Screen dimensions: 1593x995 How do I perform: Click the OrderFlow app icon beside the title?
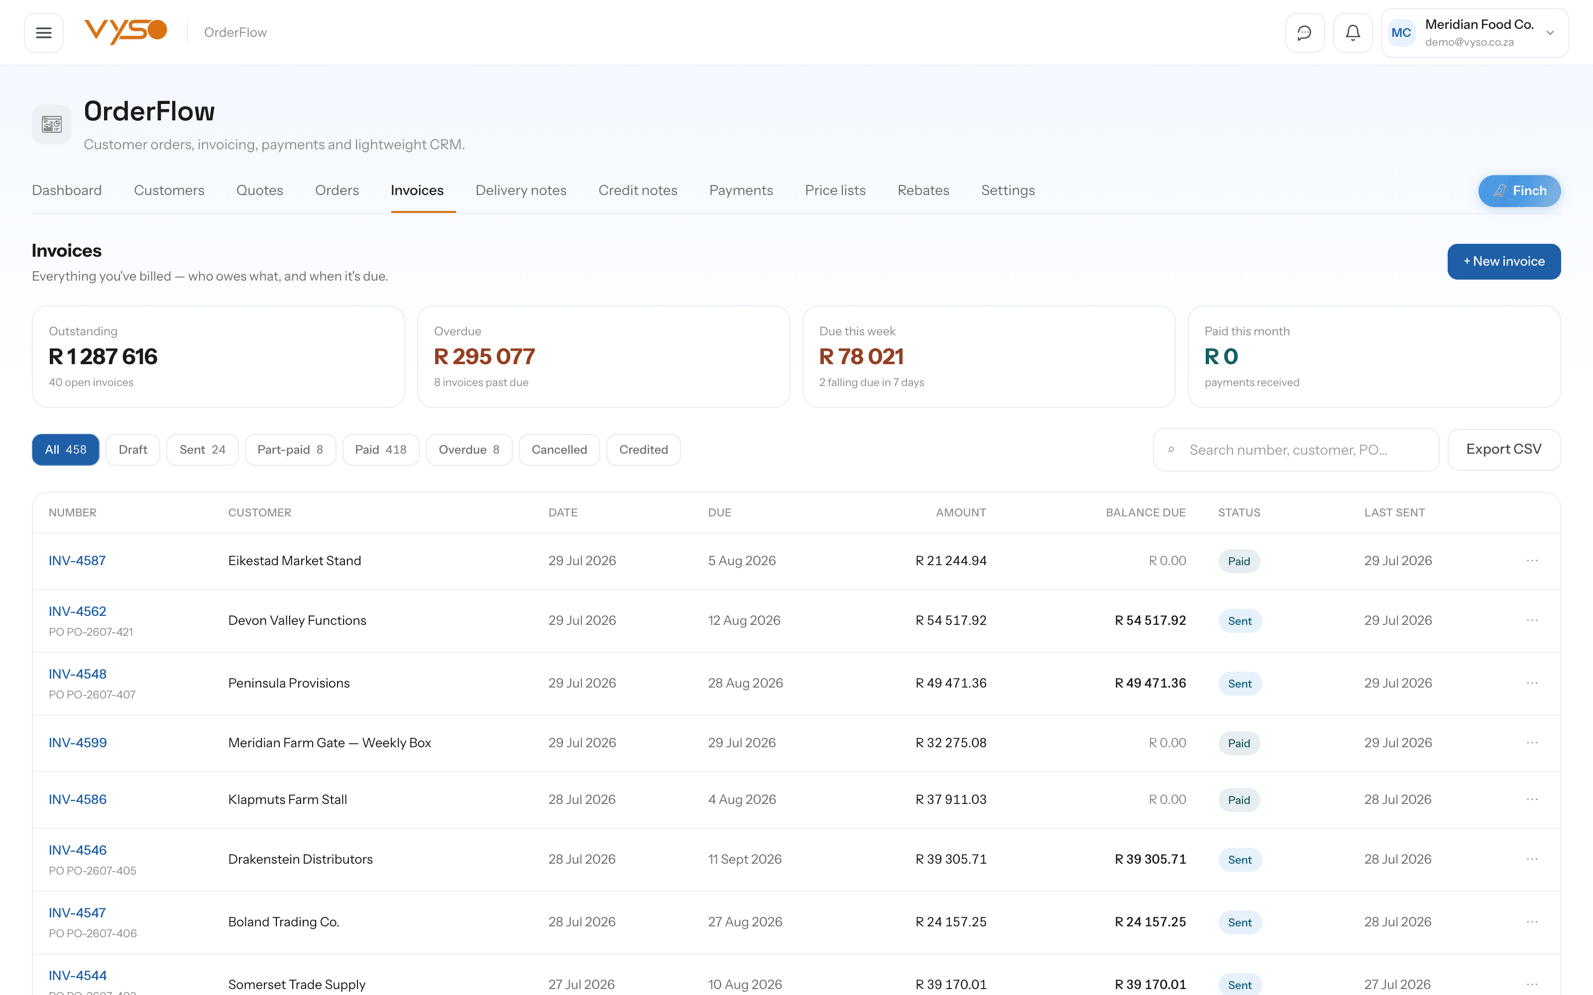[51, 124]
